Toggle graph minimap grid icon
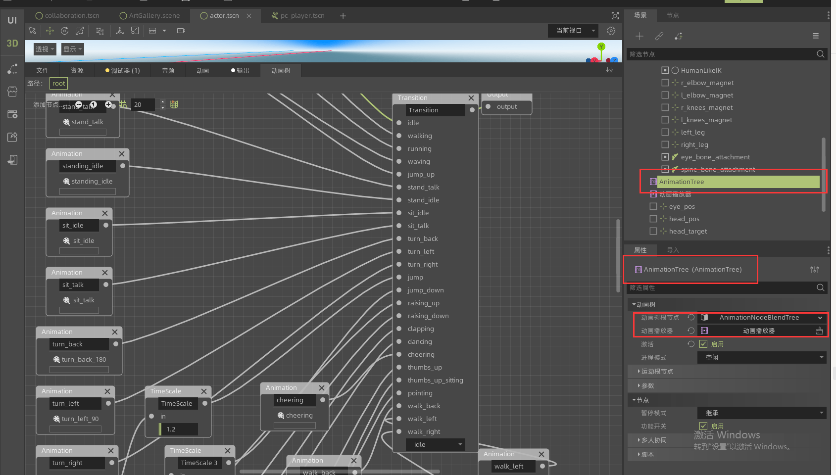Screen dimensions: 836x475 [174, 104]
